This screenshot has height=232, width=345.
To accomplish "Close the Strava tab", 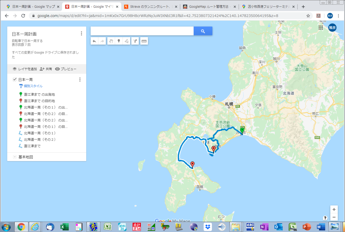I will pyautogui.click(x=175, y=6).
